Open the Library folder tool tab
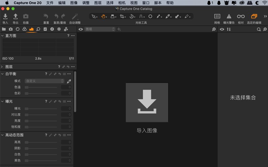This screenshot has height=167, width=268. pyautogui.click(x=4, y=29)
